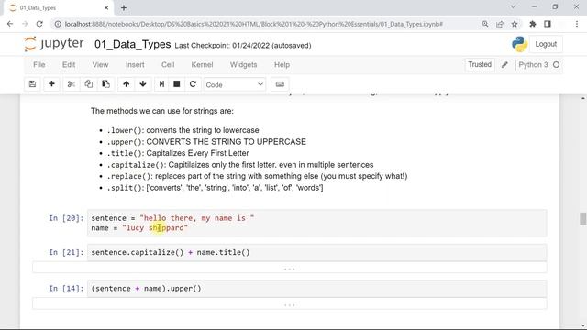Click into cell with sentence.capitalize()
This screenshot has width=587, height=330.
316,253
